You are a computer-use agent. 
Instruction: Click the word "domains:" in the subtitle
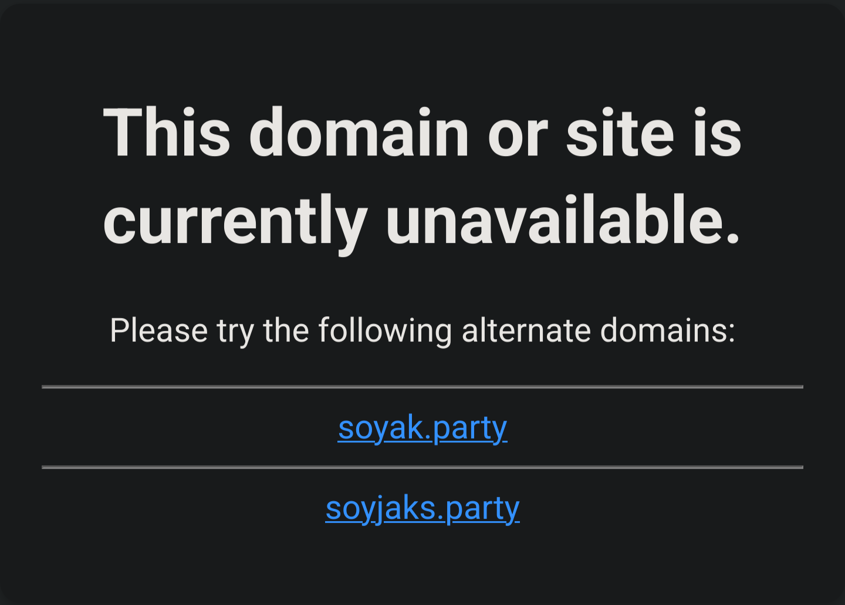pos(668,330)
